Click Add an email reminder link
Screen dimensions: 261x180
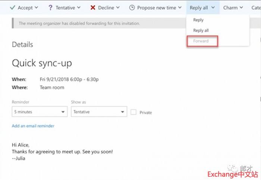pos(33,126)
